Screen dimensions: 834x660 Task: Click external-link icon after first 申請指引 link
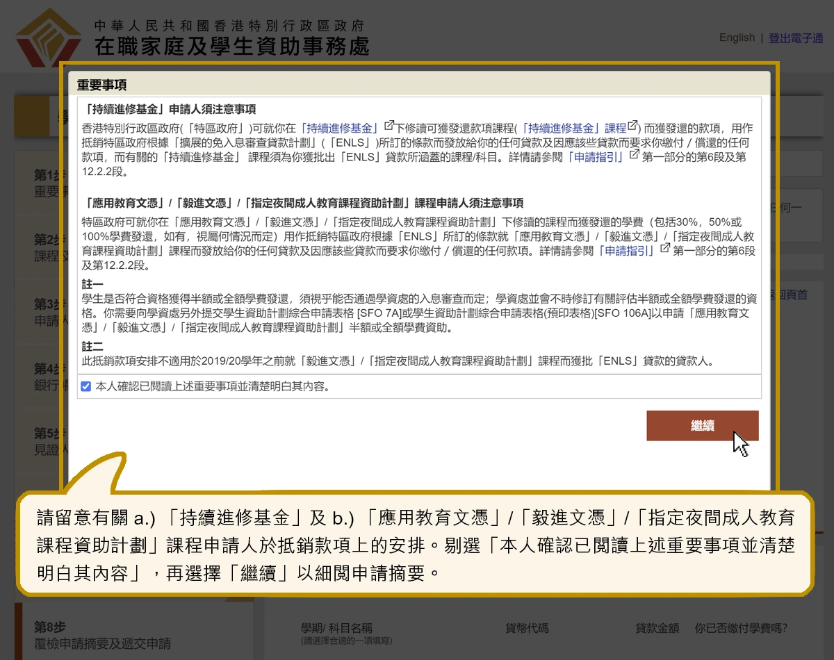[634, 155]
